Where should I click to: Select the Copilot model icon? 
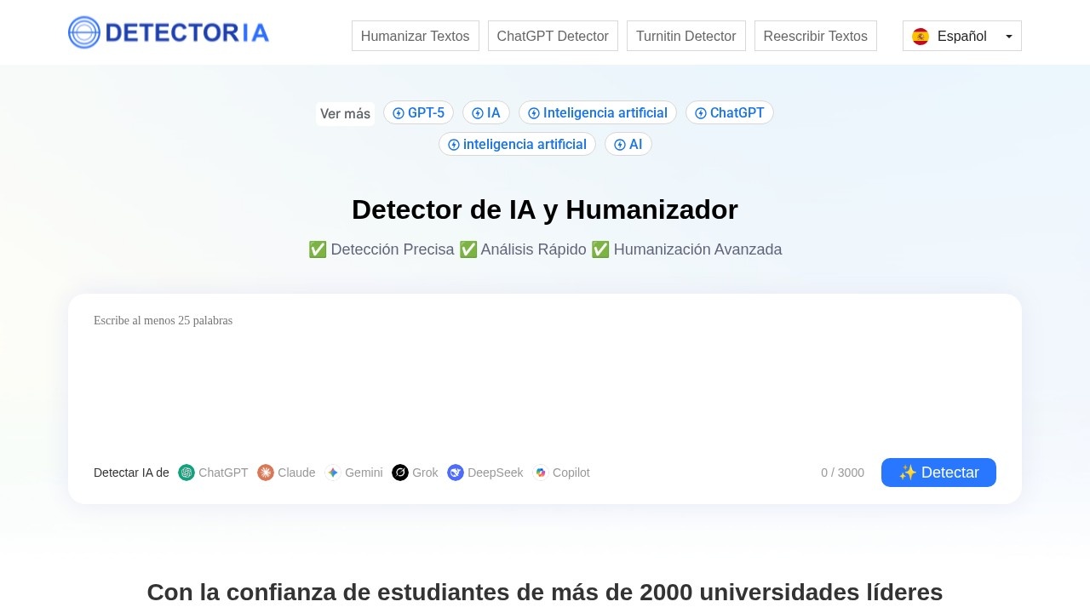tap(541, 473)
